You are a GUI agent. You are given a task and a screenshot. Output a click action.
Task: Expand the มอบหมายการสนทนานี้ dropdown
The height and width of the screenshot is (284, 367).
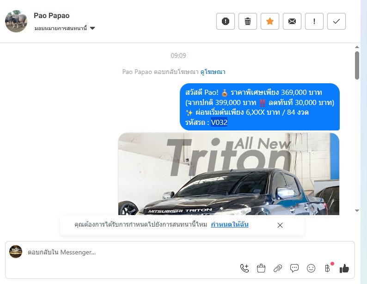point(65,28)
